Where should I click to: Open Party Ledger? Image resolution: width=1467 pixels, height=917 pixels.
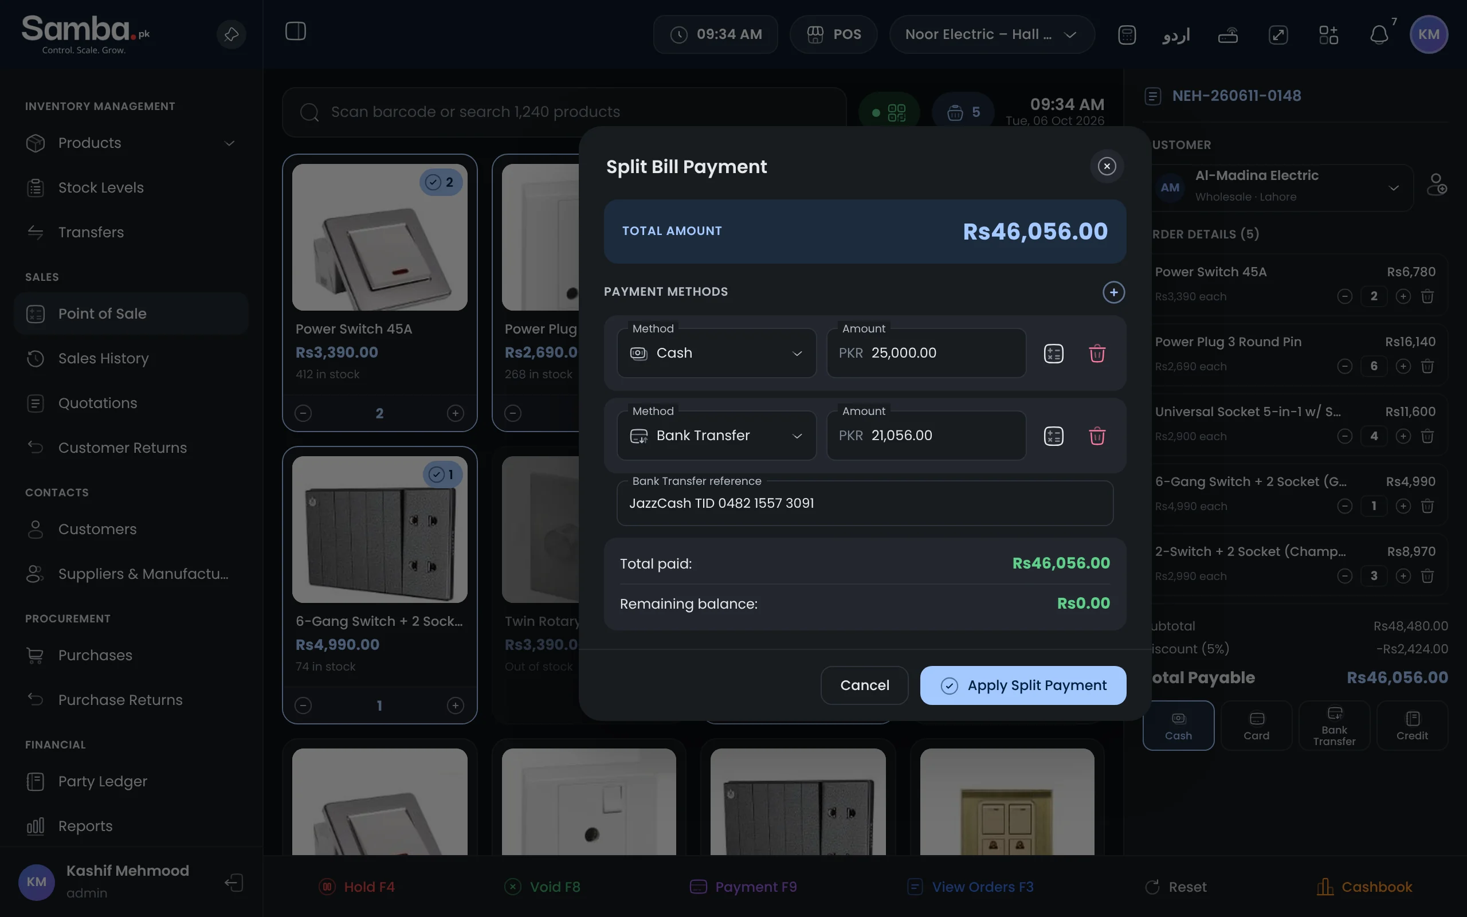131,782
